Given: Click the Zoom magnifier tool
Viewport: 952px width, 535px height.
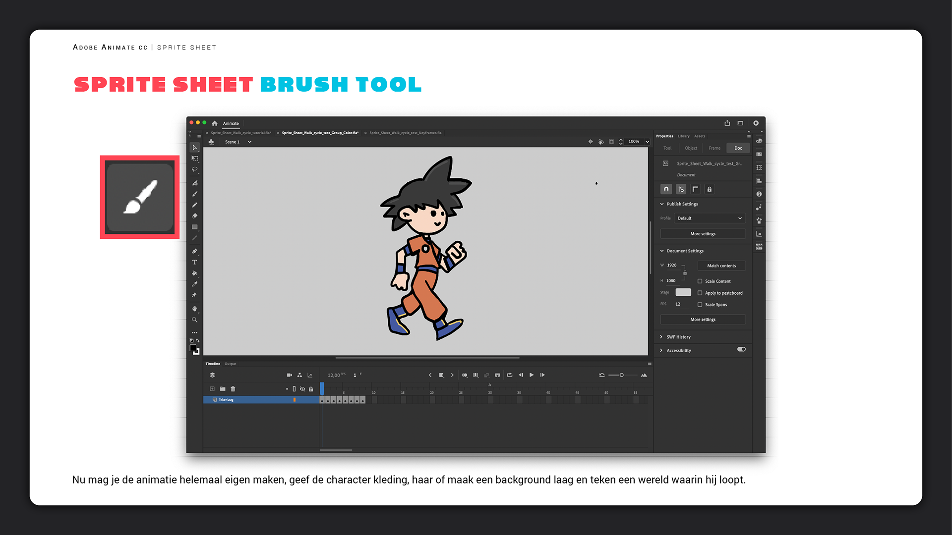Looking at the screenshot, I should (x=195, y=320).
